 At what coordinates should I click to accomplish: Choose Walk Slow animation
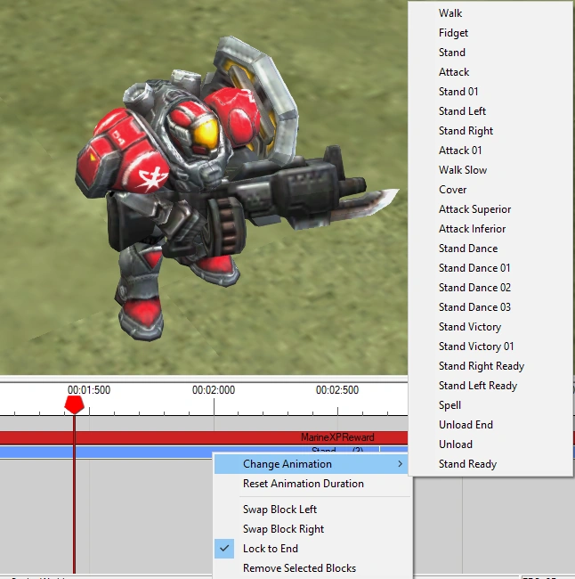click(x=490, y=170)
